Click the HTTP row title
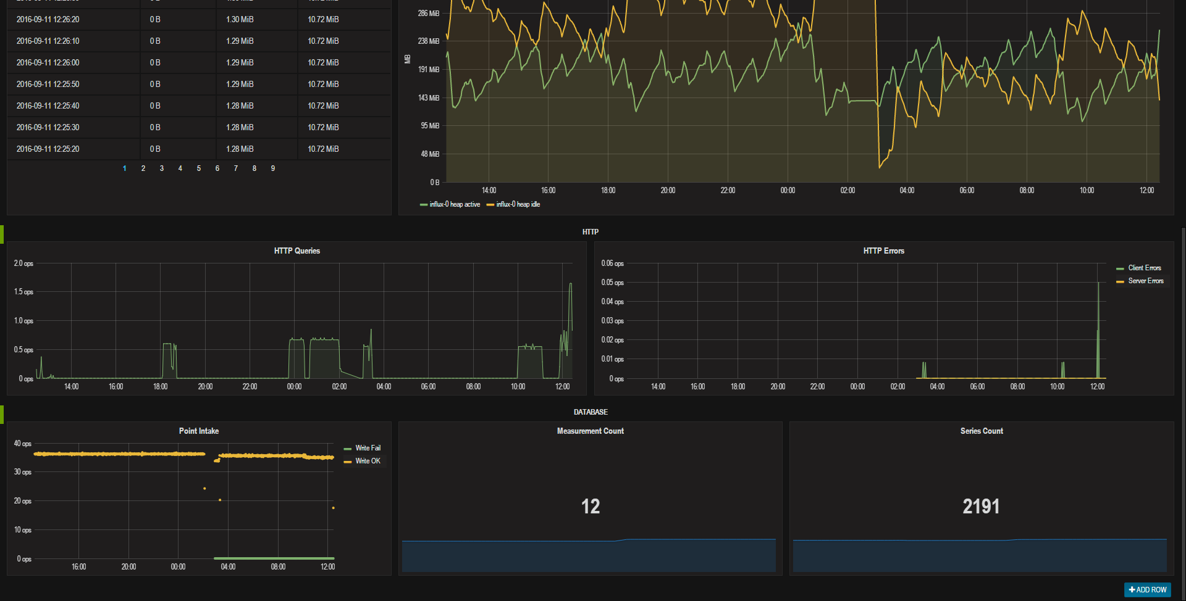 point(591,232)
